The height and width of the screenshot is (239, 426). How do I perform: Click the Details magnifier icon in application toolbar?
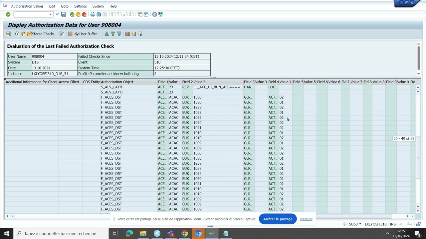9,34
